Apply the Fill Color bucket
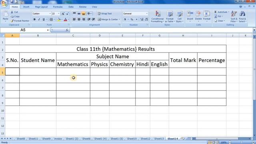This screenshot has height=144, width=256. (59, 20)
